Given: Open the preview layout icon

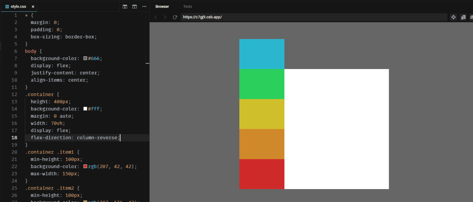Looking at the screenshot, I should 135,6.
